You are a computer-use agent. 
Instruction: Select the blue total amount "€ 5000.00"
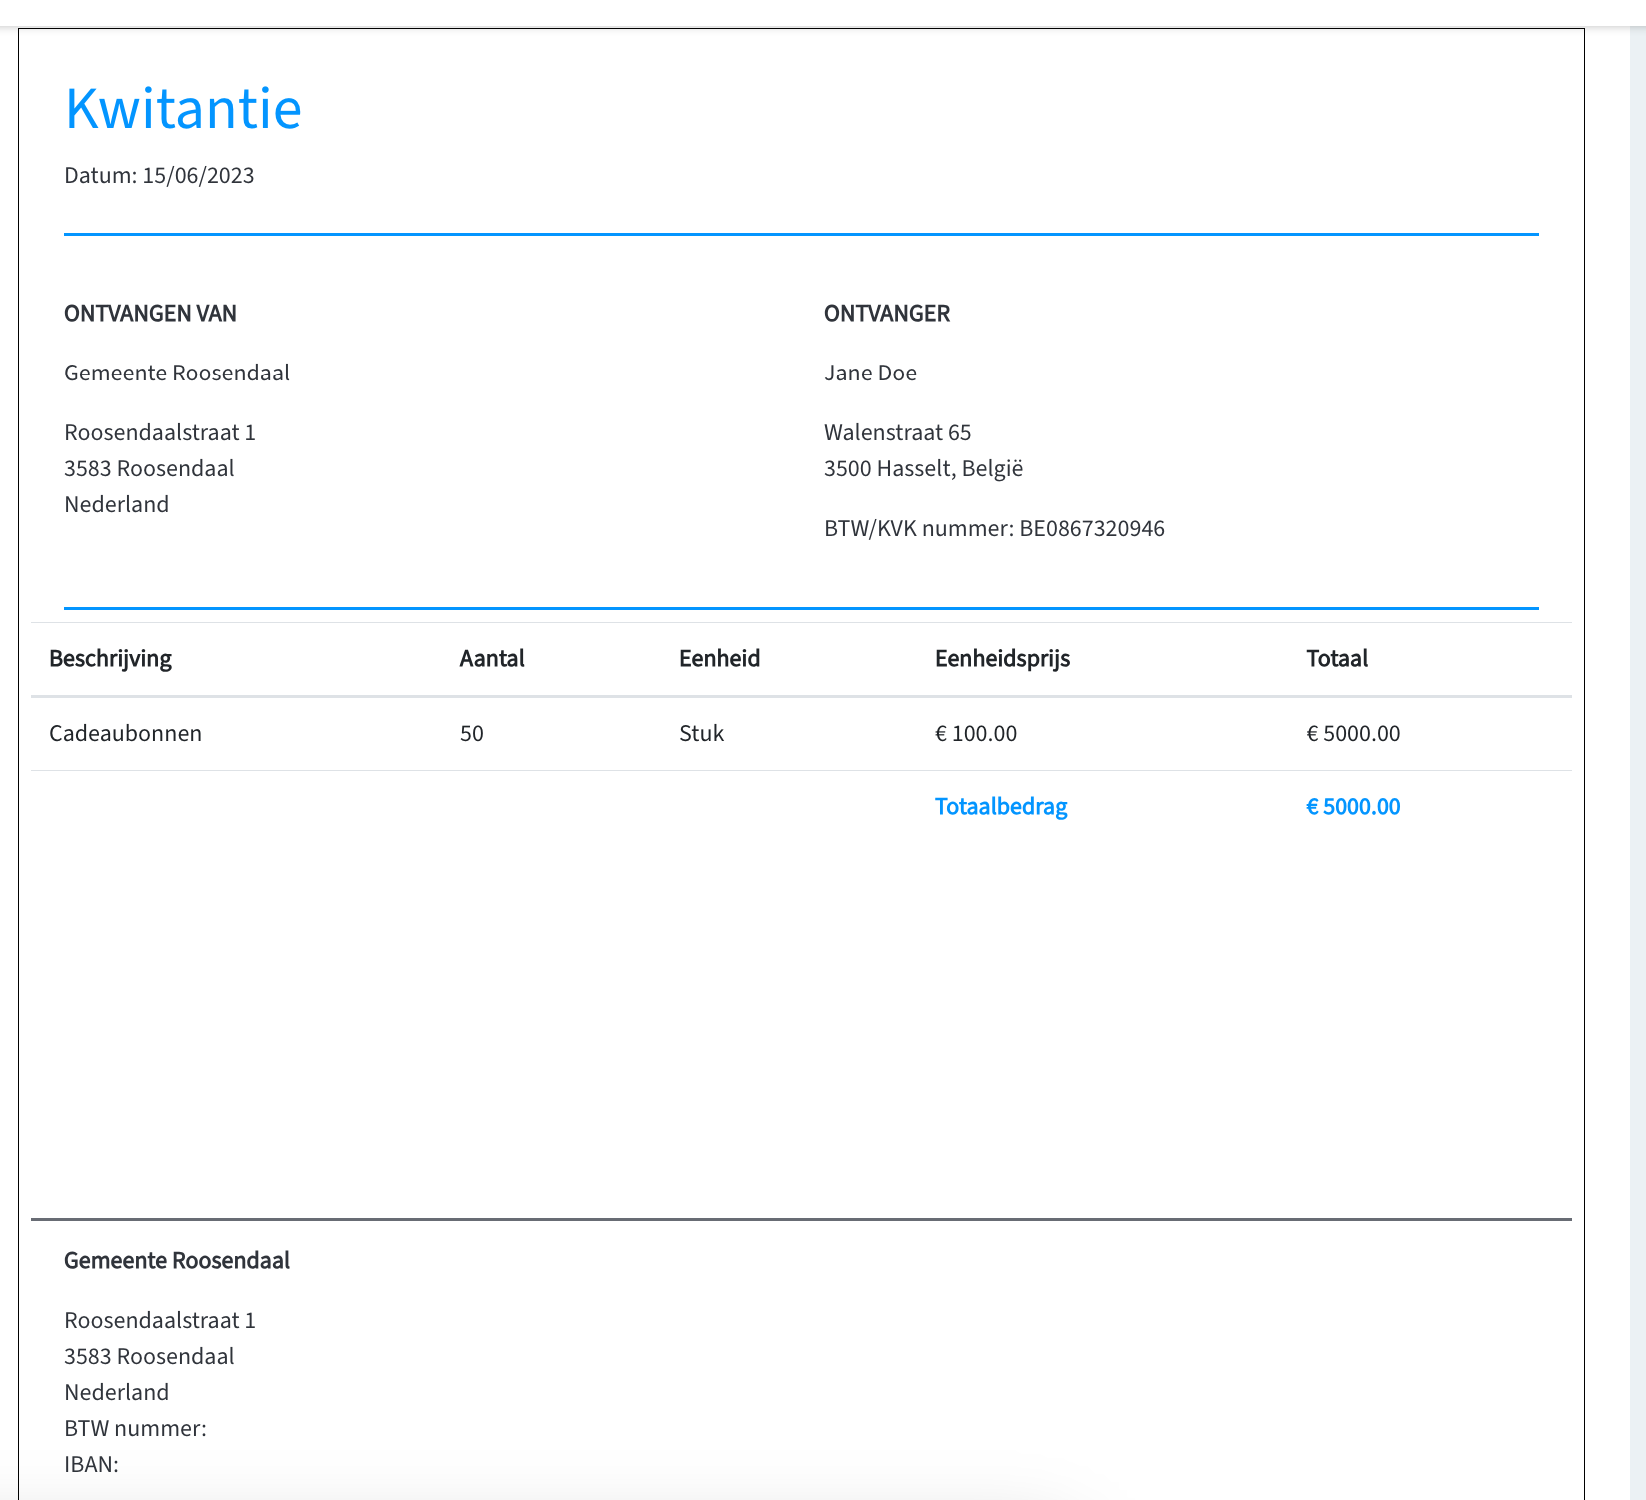[1353, 807]
